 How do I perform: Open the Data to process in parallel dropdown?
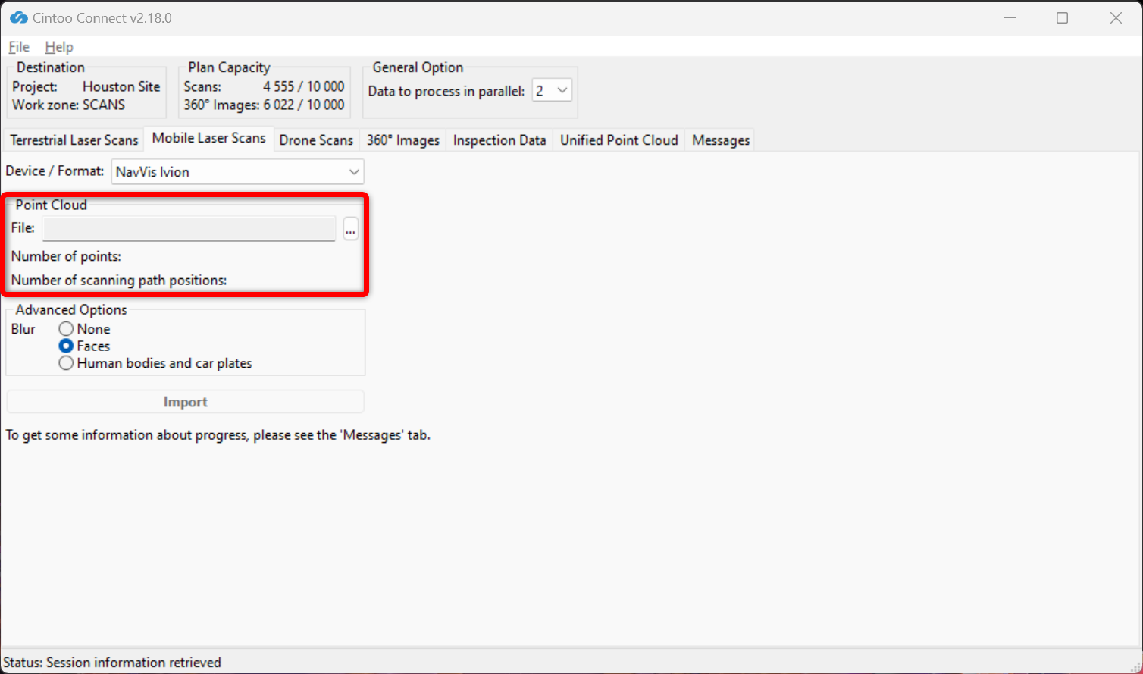pyautogui.click(x=552, y=91)
